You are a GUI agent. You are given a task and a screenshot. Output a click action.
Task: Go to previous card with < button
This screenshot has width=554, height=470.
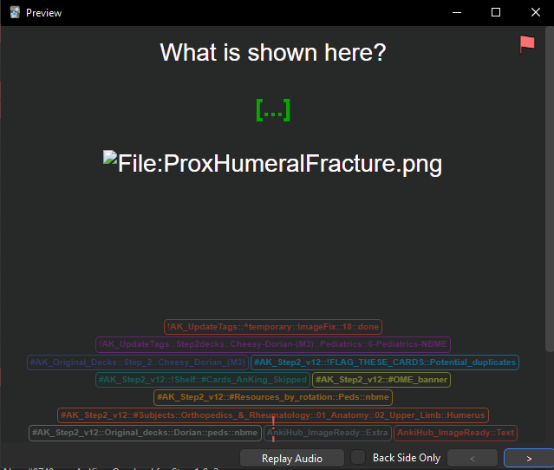pos(473,459)
